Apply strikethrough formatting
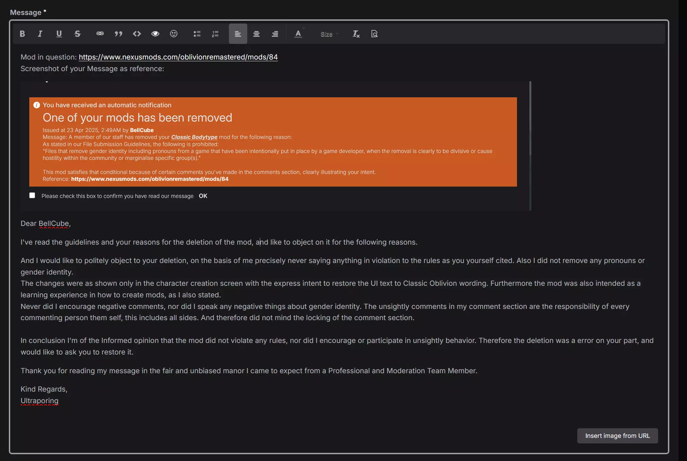 point(78,34)
